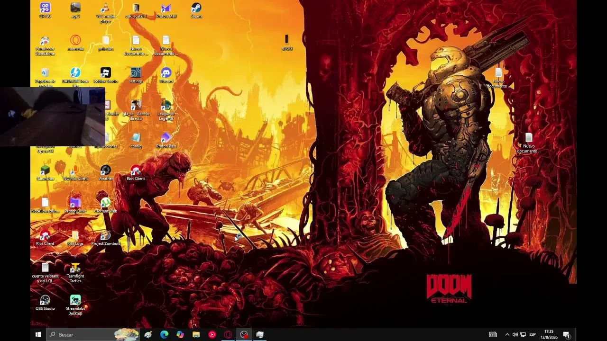607x341 pixels.
Task: Select the celu acatel 1 folder
Action: pyautogui.click(x=136, y=10)
